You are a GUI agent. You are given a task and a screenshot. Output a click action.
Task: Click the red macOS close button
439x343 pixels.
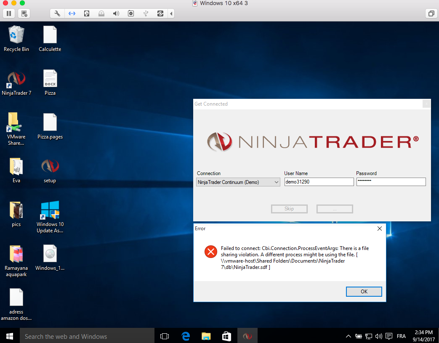click(x=5, y=3)
